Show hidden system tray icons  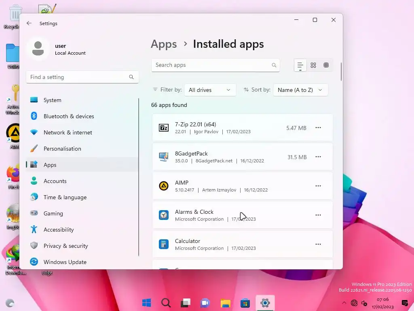tap(344, 303)
